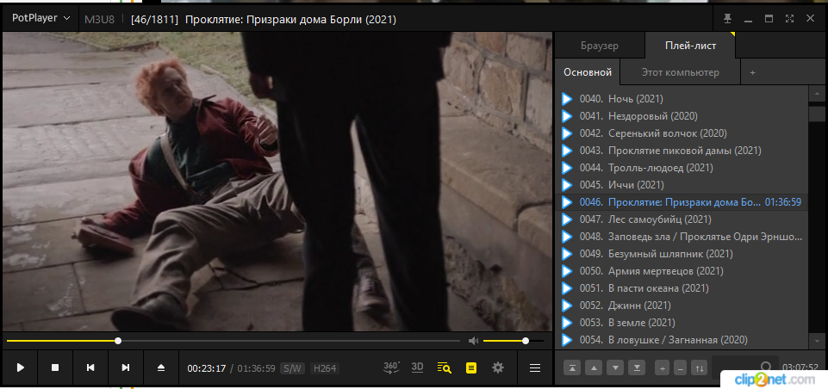This screenshot has width=828, height=389.
Task: Click play icon beside Иччи (2021)
Action: (567, 185)
